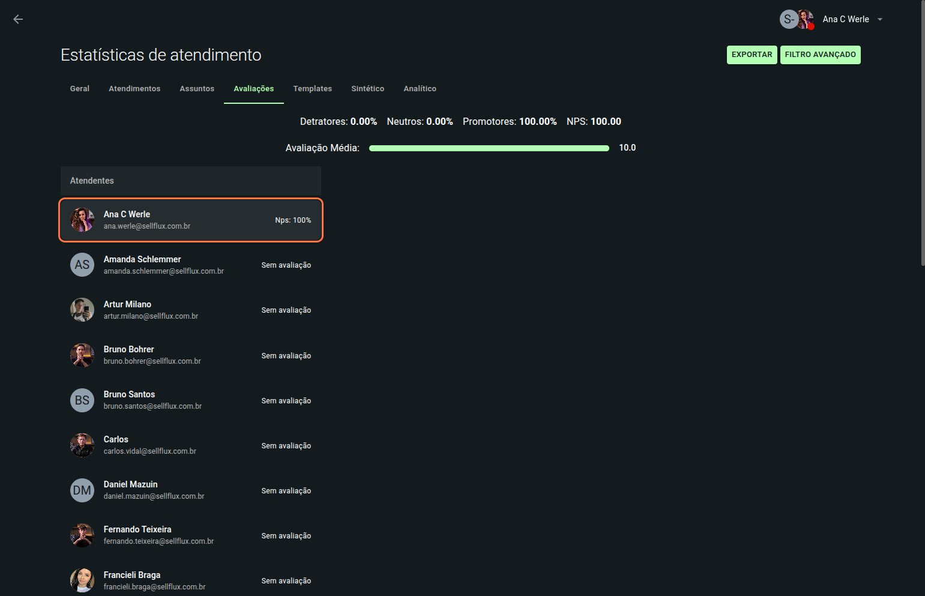Image resolution: width=925 pixels, height=596 pixels.
Task: Click Bruno Santos's BS avatar
Action: [82, 400]
